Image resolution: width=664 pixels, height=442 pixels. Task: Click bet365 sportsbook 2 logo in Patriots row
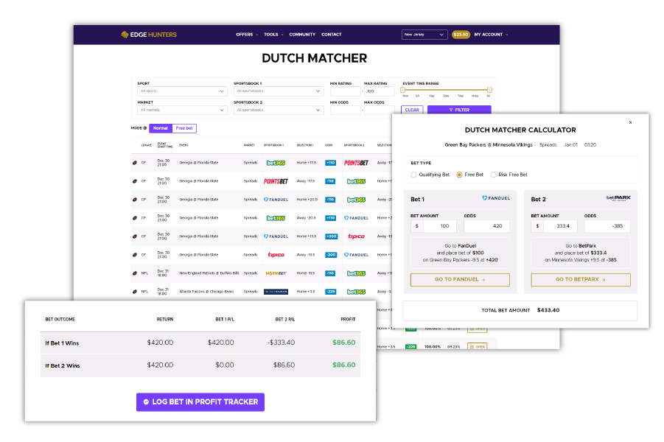pyautogui.click(x=356, y=273)
